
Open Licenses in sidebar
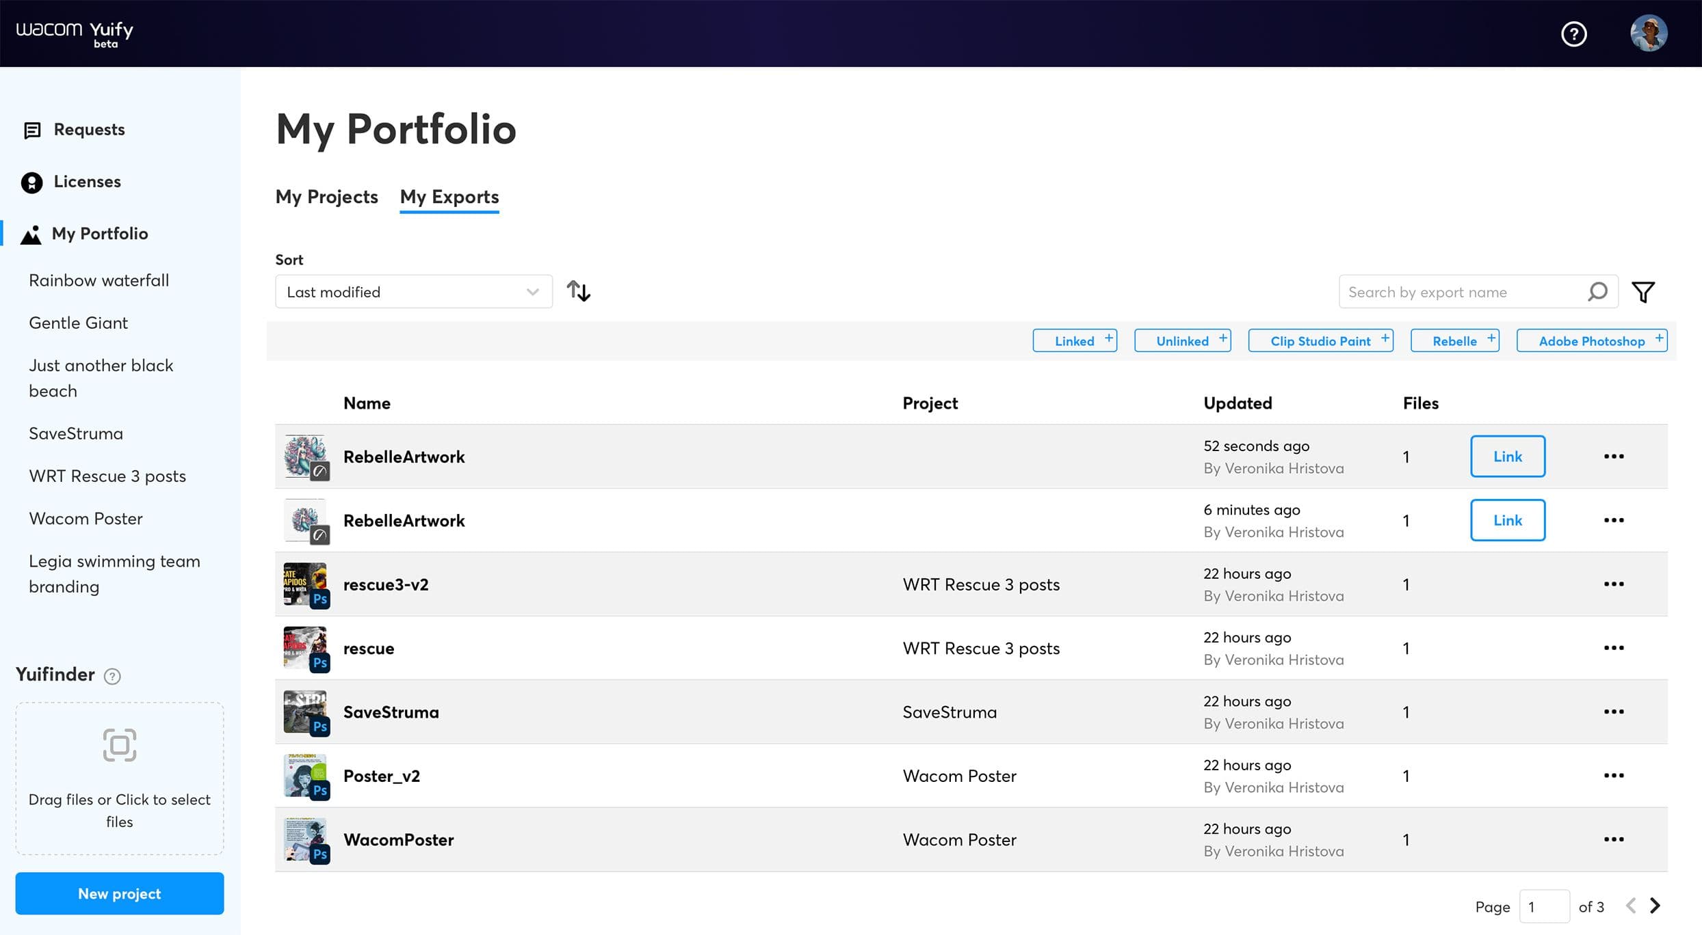point(71,182)
